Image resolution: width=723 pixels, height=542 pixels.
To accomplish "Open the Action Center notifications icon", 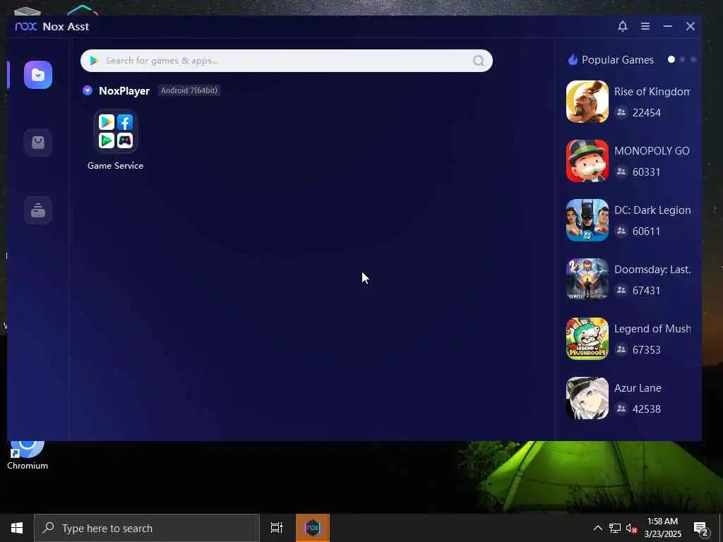I will point(701,528).
